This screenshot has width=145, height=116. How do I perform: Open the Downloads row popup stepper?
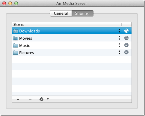tap(119, 31)
